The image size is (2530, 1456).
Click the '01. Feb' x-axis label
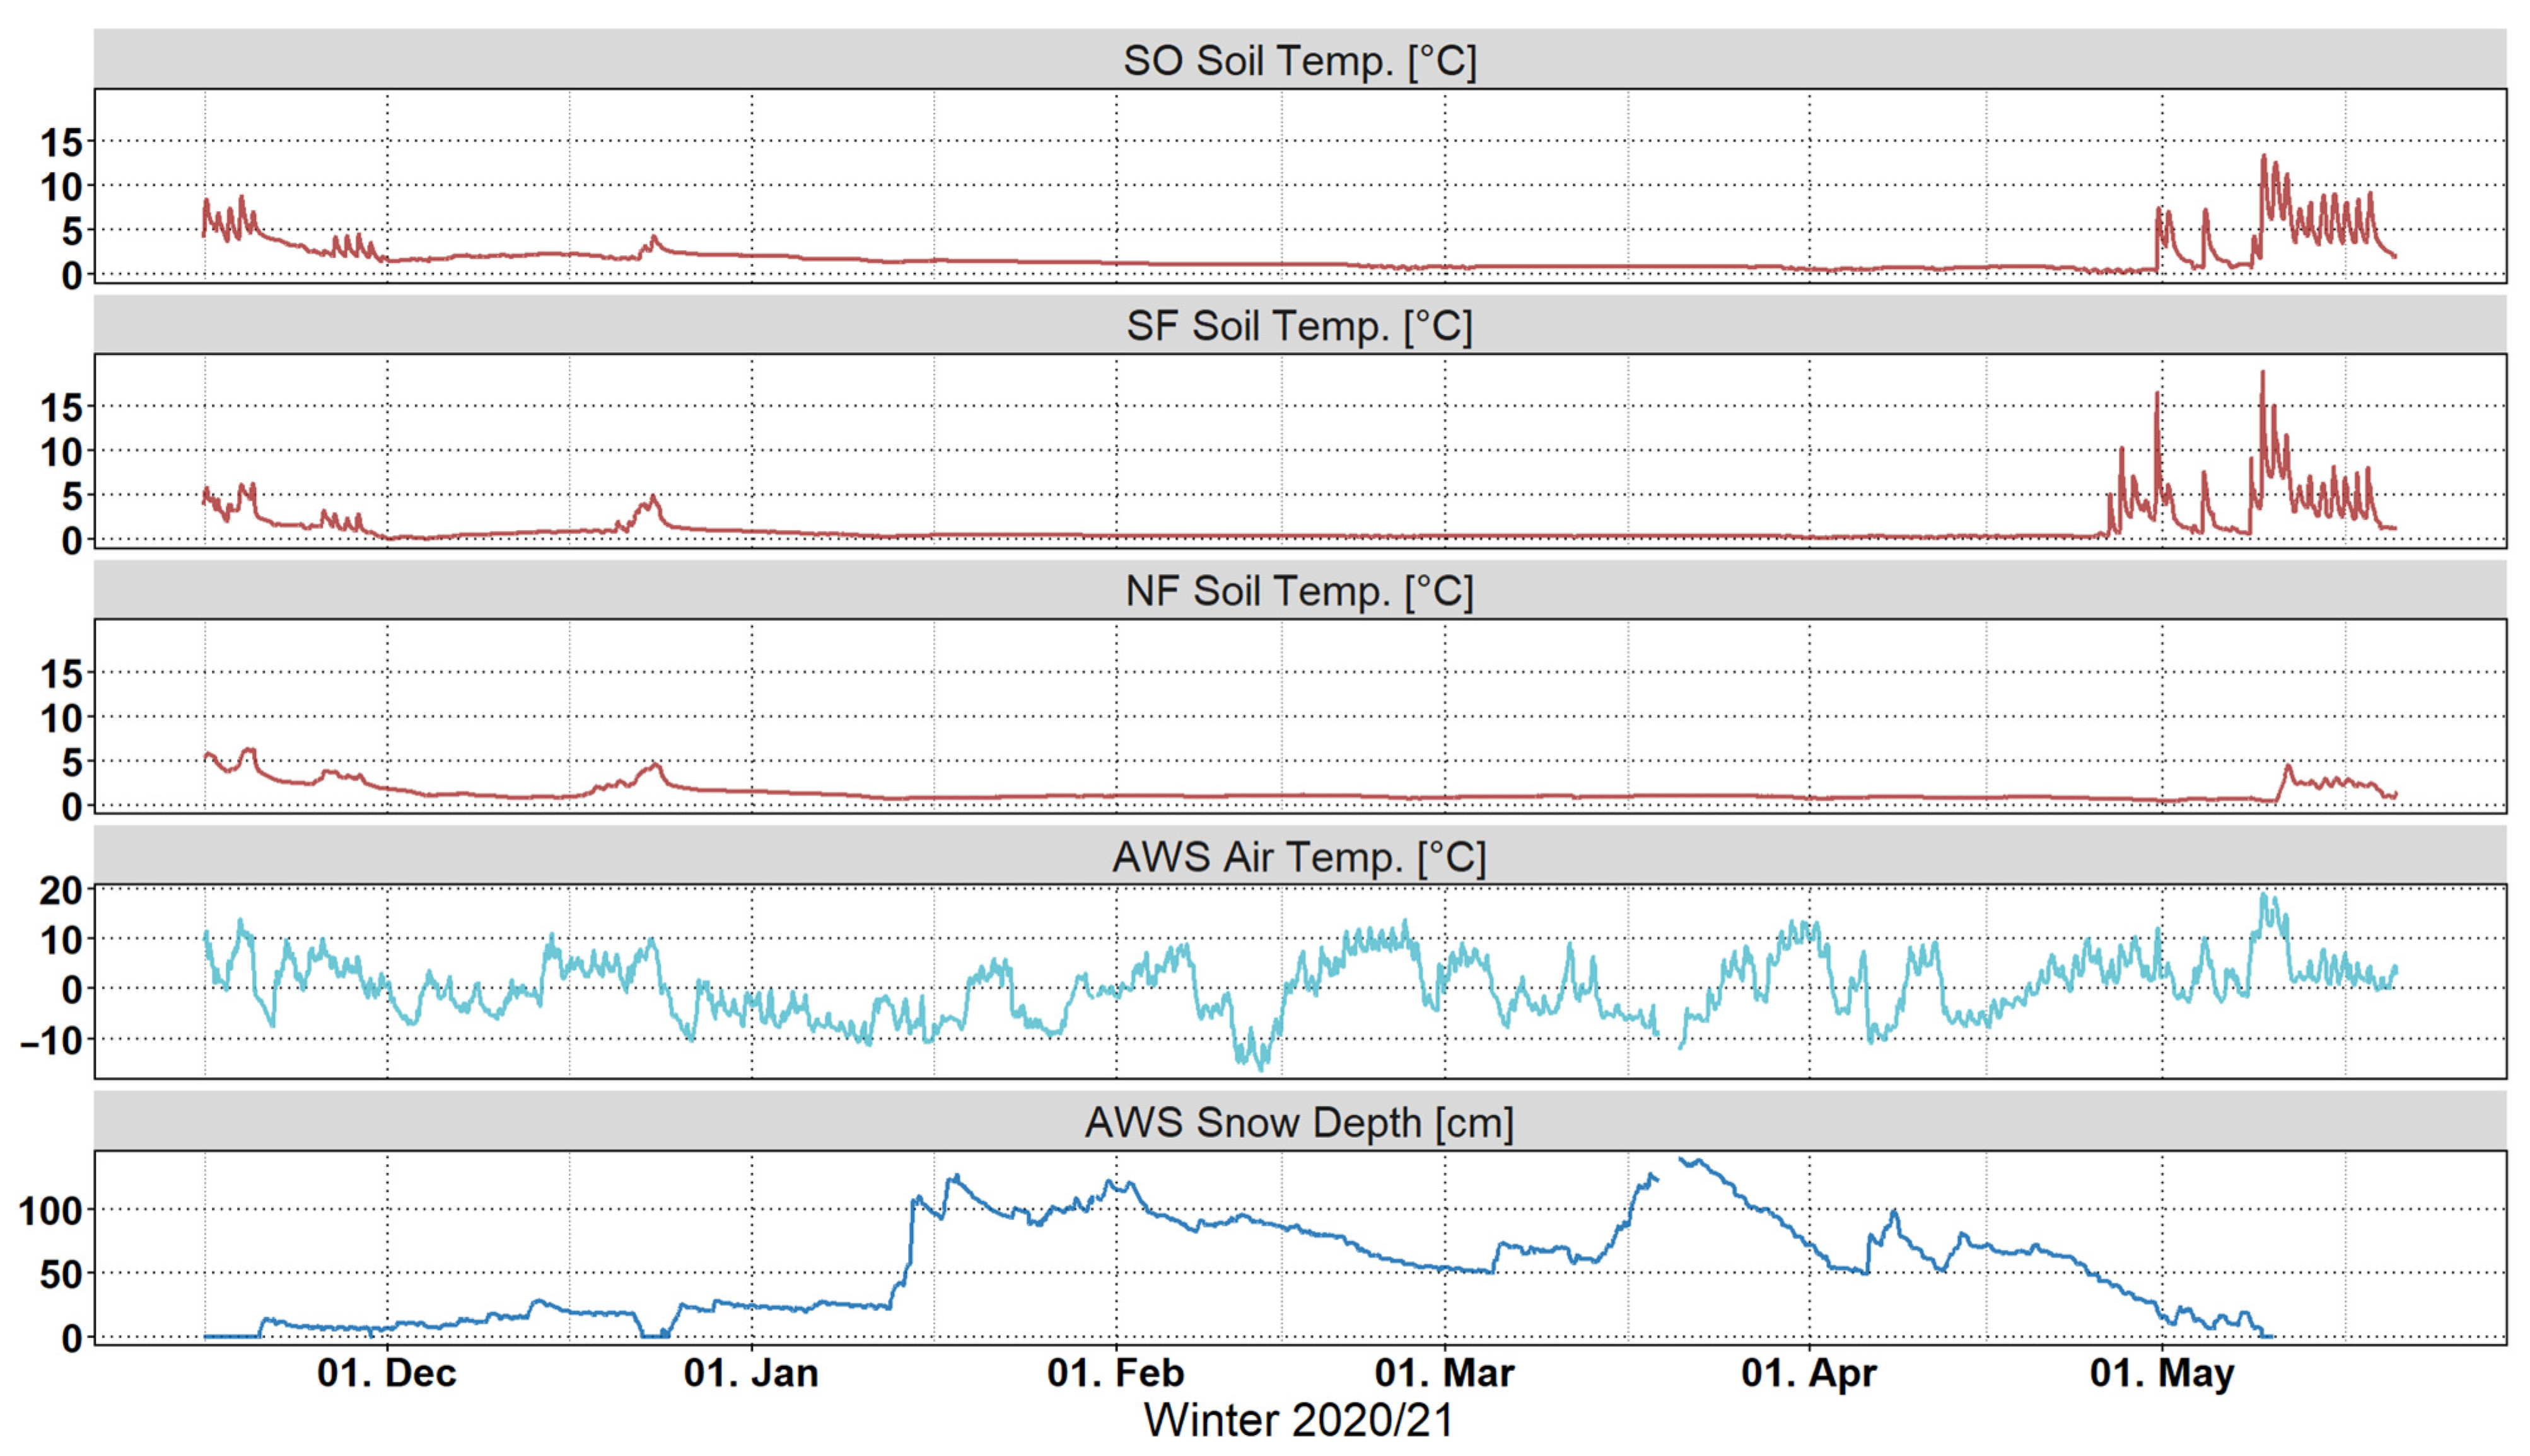click(1116, 1373)
